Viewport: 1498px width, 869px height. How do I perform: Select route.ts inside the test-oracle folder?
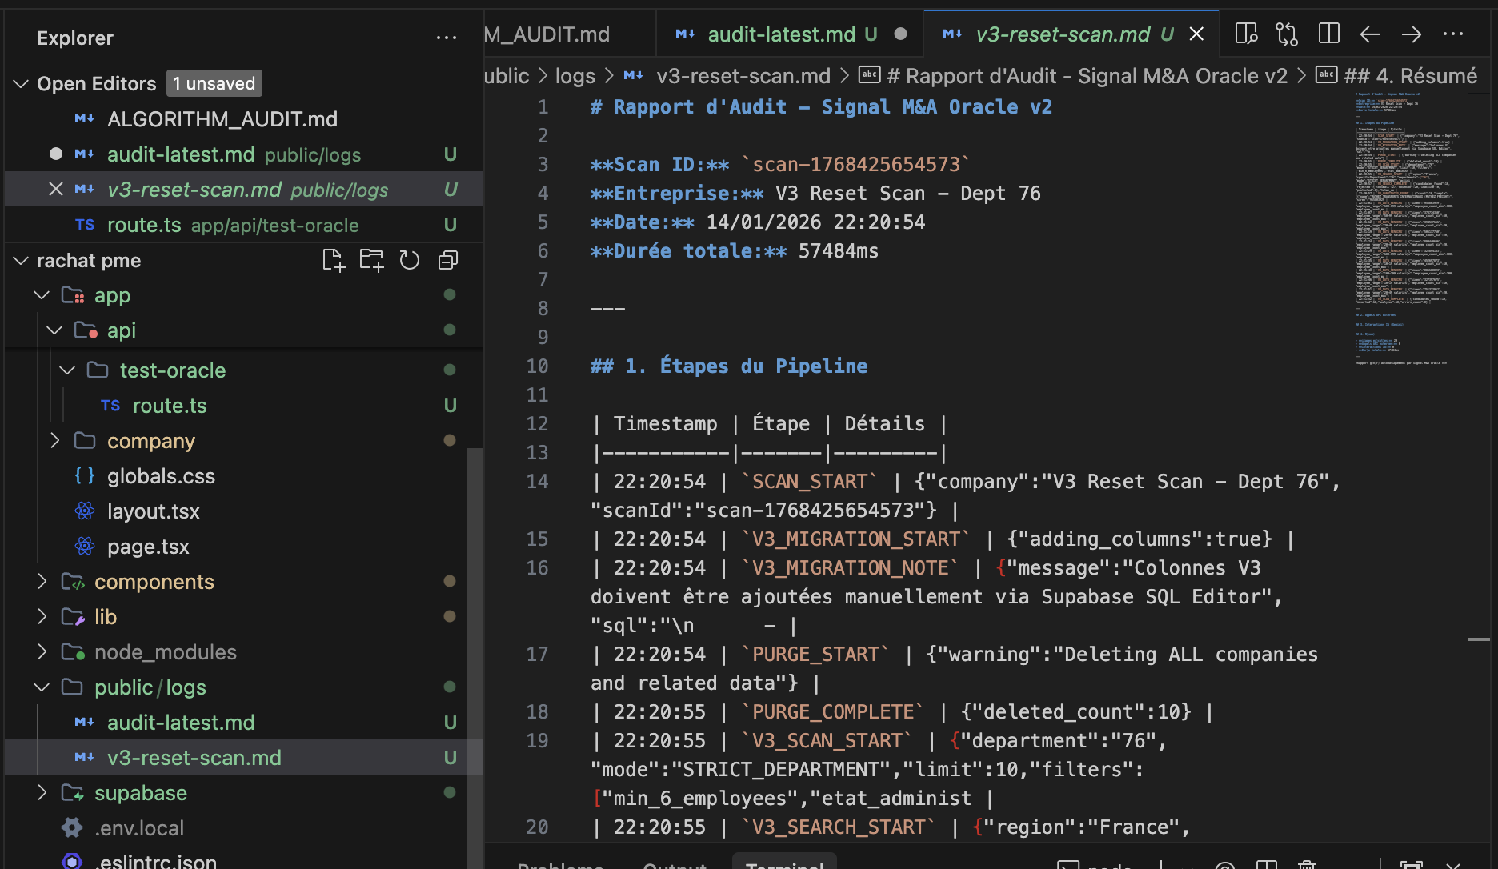pos(170,405)
